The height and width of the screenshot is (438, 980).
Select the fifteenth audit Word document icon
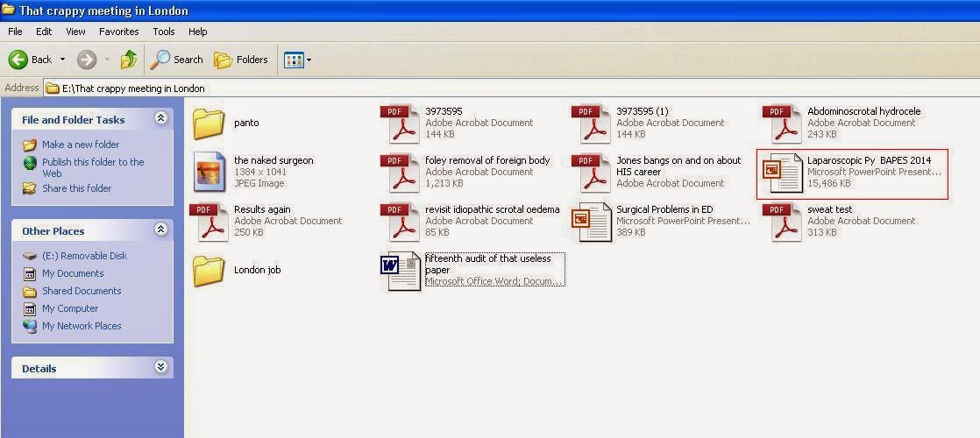401,271
